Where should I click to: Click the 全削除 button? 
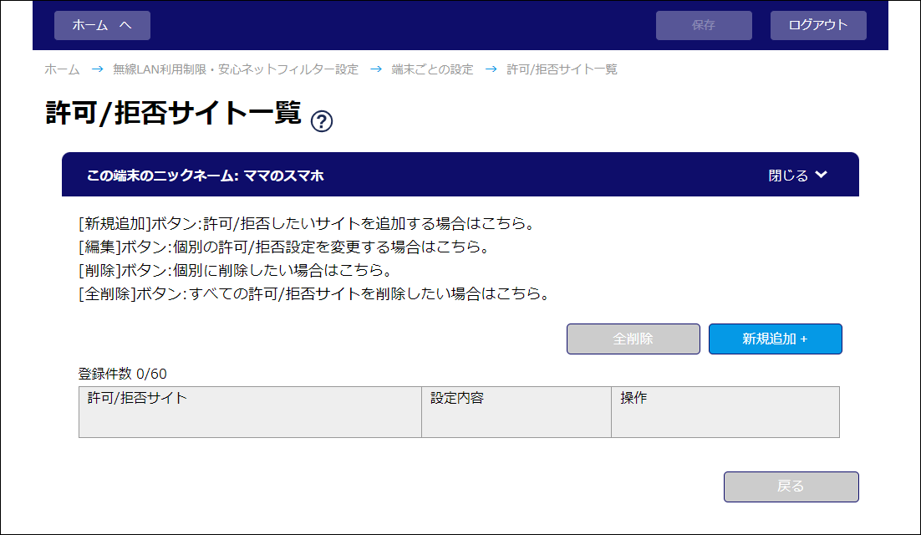pos(633,339)
